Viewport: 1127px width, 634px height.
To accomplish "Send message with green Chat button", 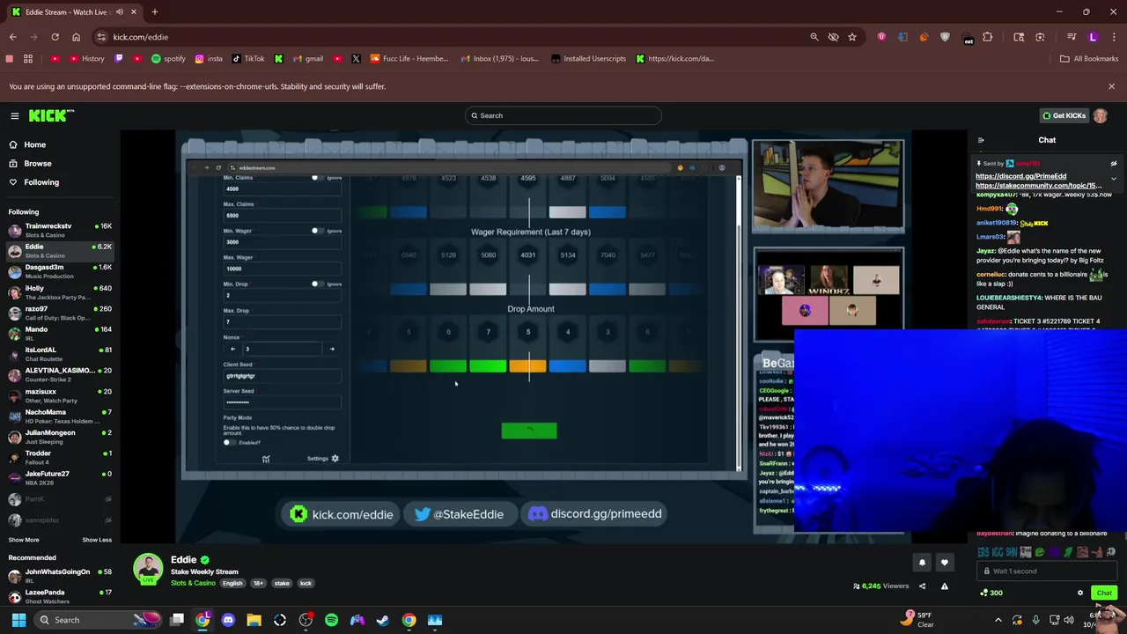I will [x=1103, y=593].
